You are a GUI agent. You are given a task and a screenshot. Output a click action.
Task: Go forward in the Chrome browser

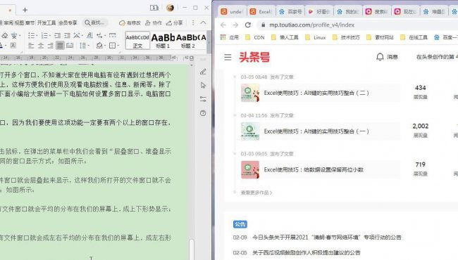tap(235, 25)
